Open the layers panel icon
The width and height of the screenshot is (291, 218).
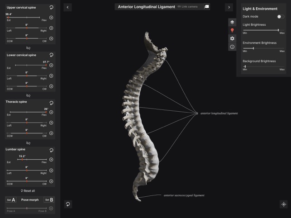(x=232, y=22)
